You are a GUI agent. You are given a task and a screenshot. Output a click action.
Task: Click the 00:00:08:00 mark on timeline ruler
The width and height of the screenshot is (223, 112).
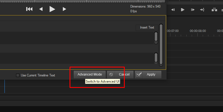coord(198,31)
